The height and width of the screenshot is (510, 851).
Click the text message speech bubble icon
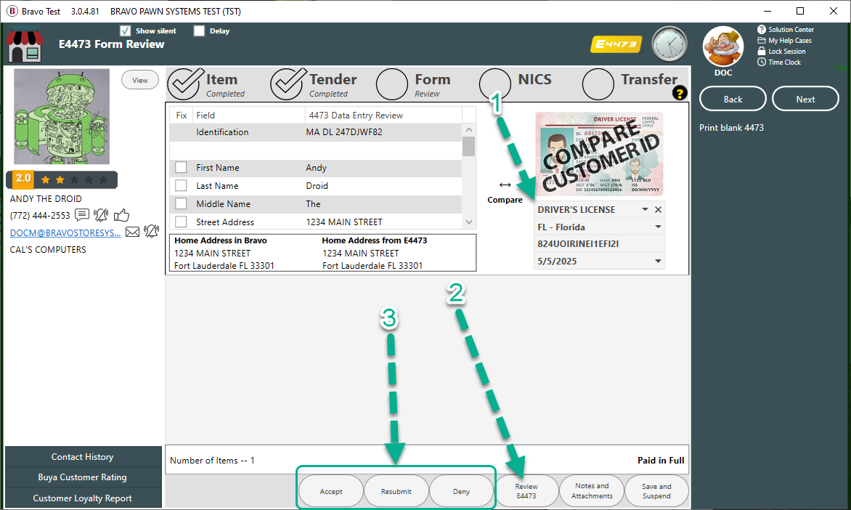(x=82, y=215)
